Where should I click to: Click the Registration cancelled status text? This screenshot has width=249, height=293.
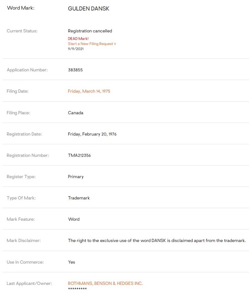[90, 31]
